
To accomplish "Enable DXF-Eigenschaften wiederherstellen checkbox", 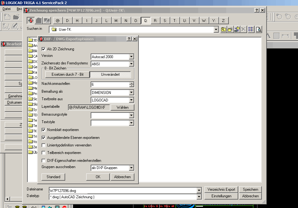I will 43,161.
